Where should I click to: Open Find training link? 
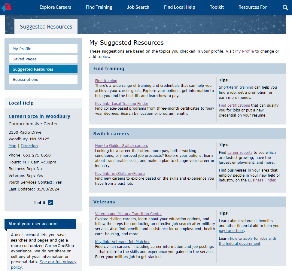pos(106,81)
